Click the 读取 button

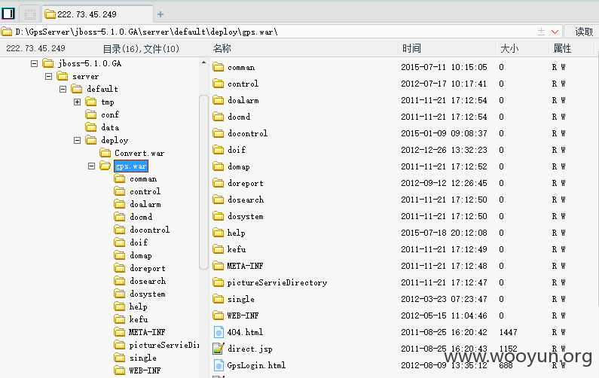584,32
